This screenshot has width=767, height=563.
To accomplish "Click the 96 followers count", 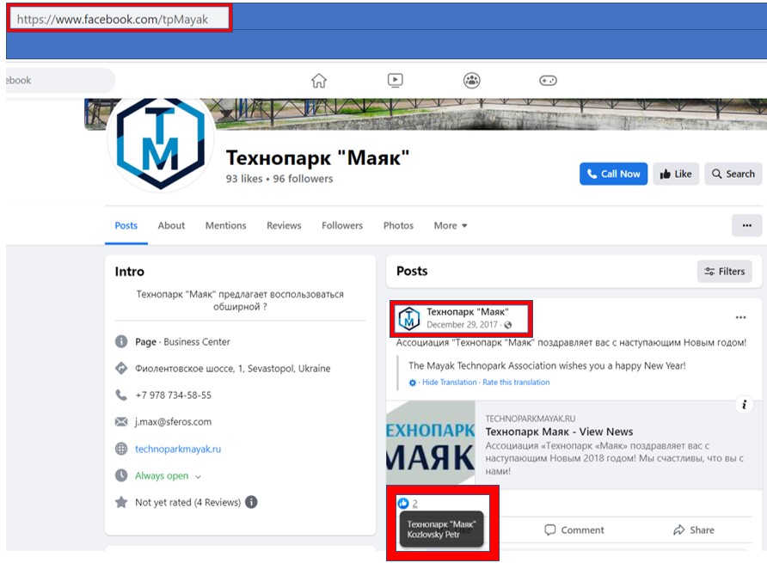I will click(x=303, y=179).
